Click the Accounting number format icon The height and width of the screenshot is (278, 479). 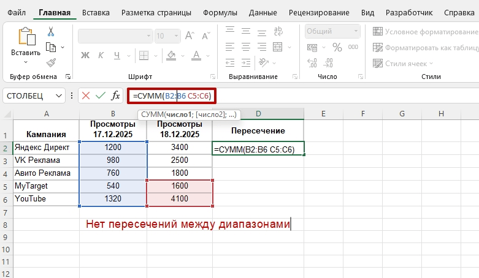312,47
